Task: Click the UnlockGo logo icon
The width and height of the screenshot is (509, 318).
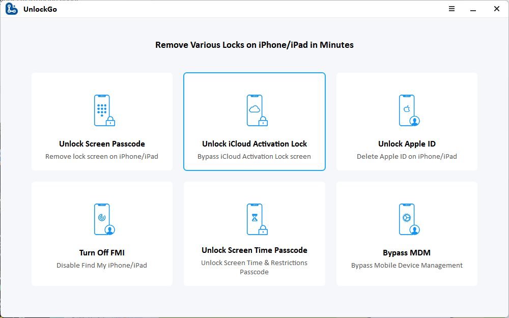Action: tap(11, 9)
